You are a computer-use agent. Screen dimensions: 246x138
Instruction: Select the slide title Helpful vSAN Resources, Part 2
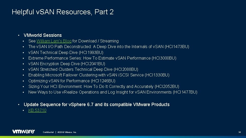63,12
